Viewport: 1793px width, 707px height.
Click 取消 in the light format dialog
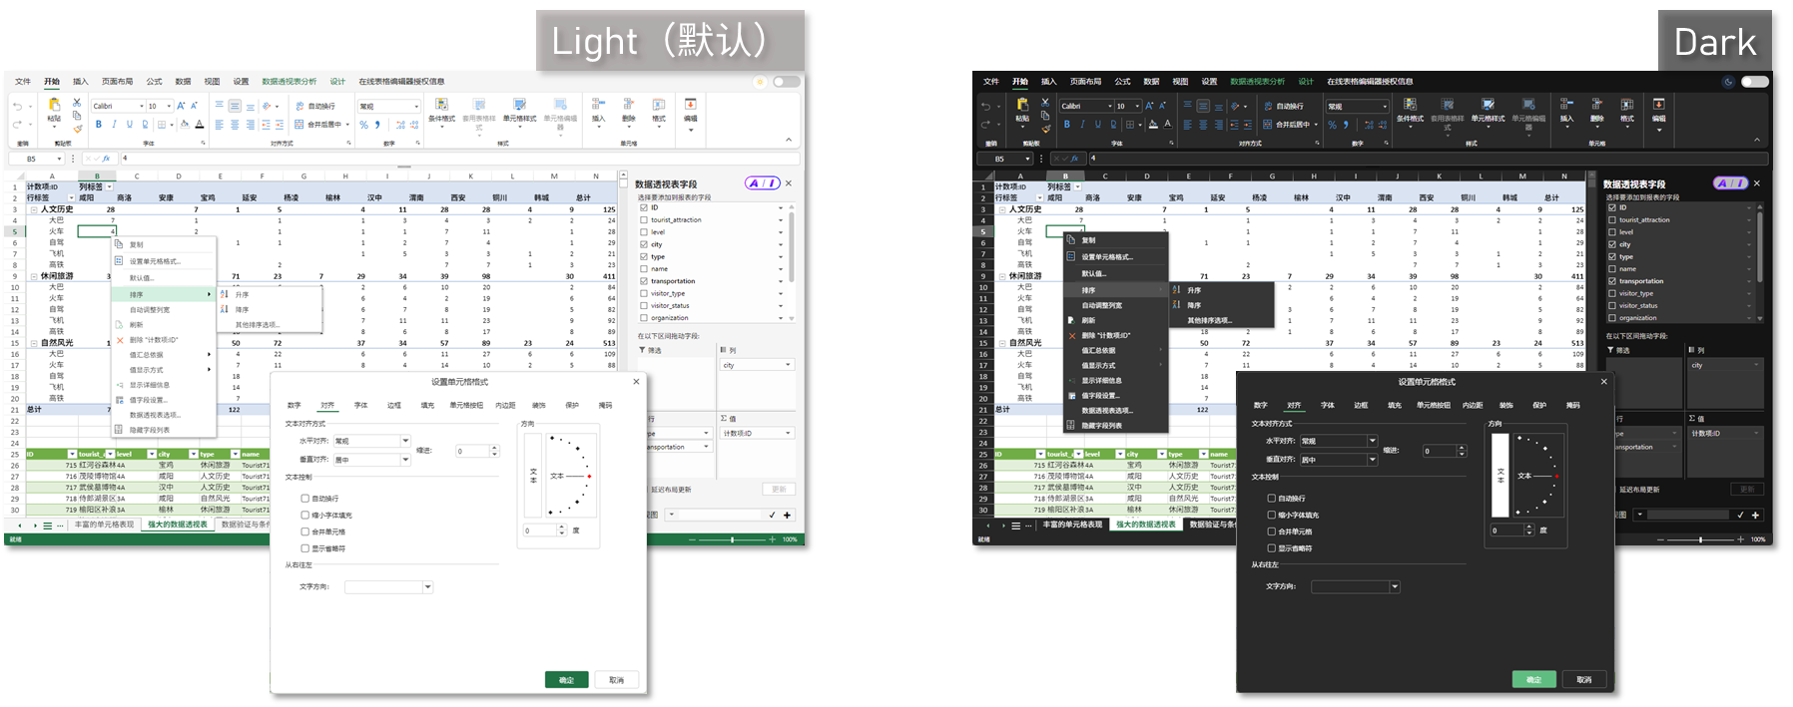617,679
